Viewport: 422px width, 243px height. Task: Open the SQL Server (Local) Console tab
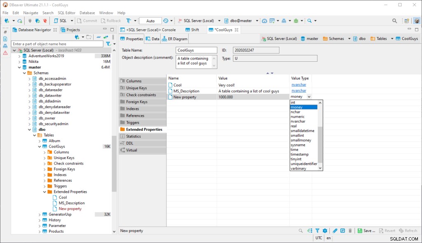[148, 30]
